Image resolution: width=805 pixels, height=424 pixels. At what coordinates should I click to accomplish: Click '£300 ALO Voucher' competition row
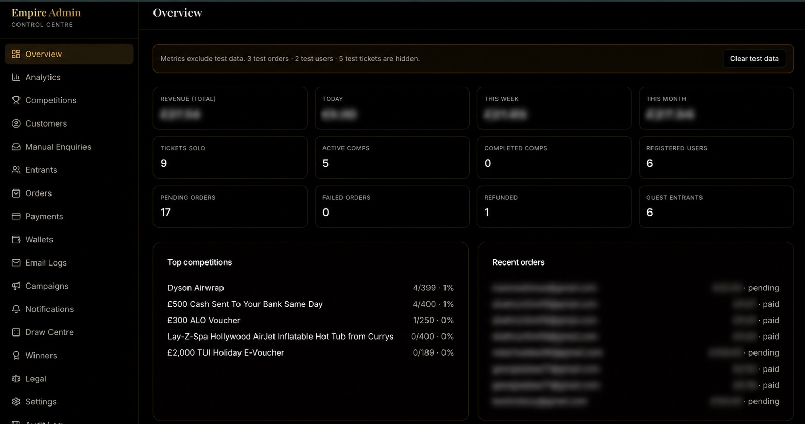311,320
